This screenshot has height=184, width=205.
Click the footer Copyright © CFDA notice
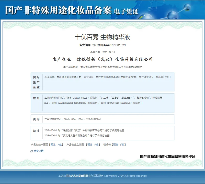(x=125, y=176)
